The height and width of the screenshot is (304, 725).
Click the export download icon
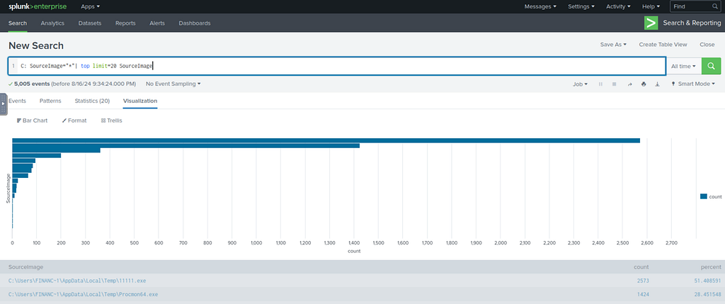657,84
